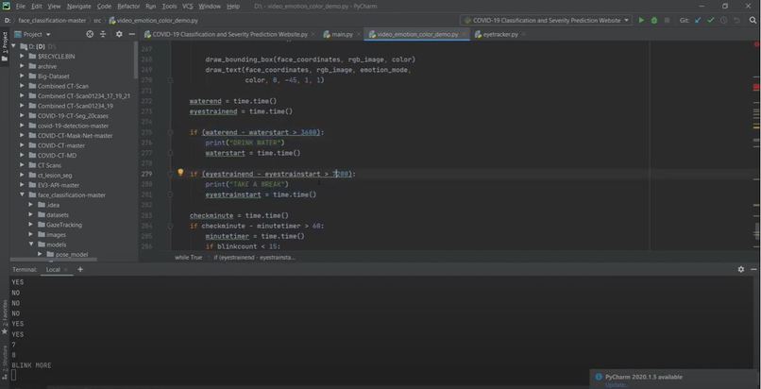Close the video_emotion_color_demo.py tab
Viewport: 761px width, 389px height.
coord(465,34)
